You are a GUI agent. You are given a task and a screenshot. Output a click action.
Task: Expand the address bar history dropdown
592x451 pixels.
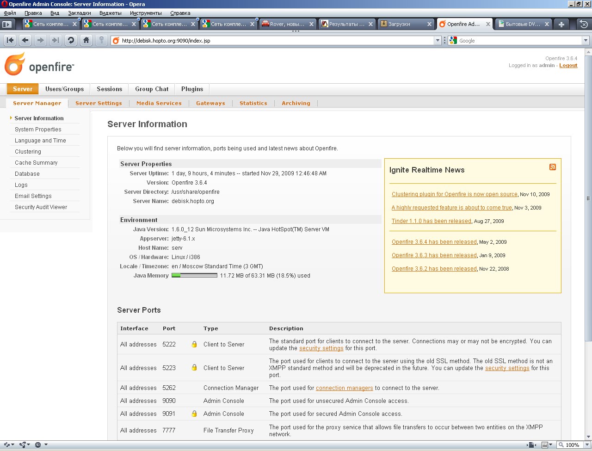pyautogui.click(x=438, y=41)
